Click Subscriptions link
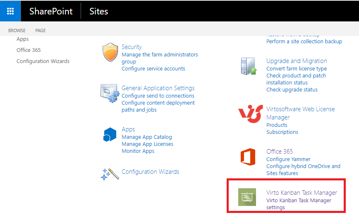The width and height of the screenshot is (359, 215). (282, 132)
